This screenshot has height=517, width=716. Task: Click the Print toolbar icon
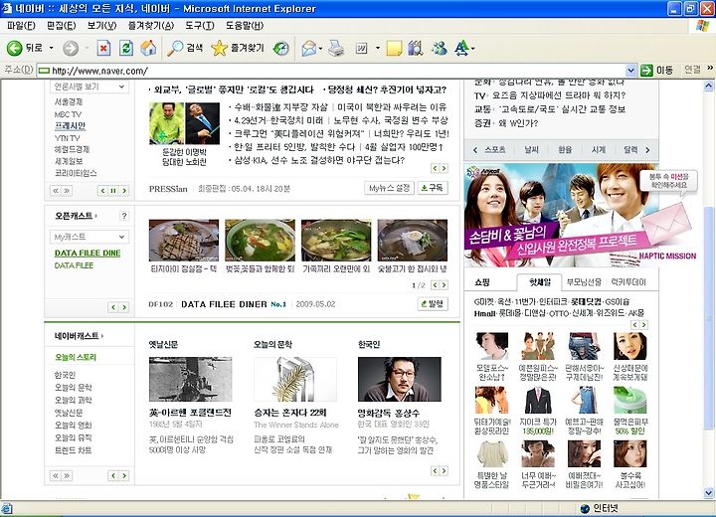[336, 48]
